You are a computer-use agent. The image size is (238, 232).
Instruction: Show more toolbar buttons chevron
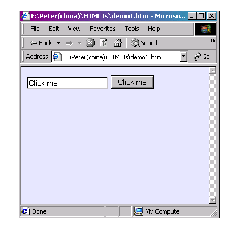(x=213, y=41)
